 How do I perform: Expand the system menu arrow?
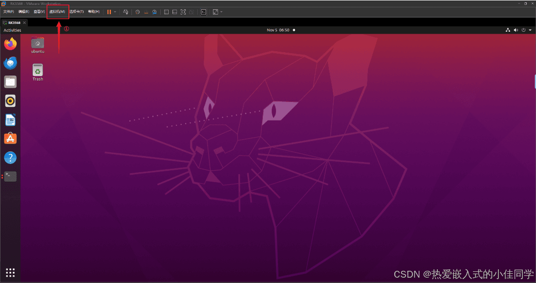[530, 30]
